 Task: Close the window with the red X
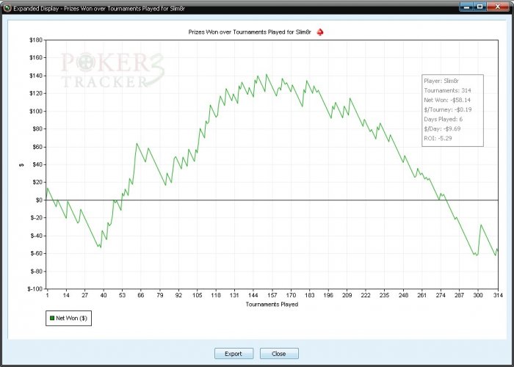pyautogui.click(x=497, y=7)
